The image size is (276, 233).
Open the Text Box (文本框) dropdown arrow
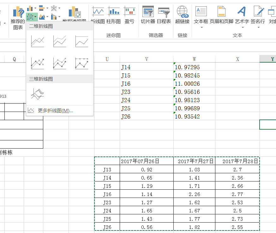tap(201, 28)
